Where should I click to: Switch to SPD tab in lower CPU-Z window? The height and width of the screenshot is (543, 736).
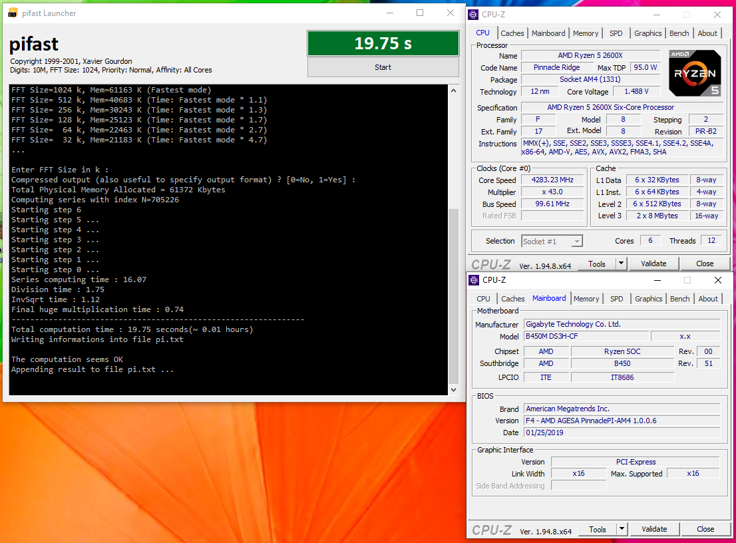[x=617, y=299]
